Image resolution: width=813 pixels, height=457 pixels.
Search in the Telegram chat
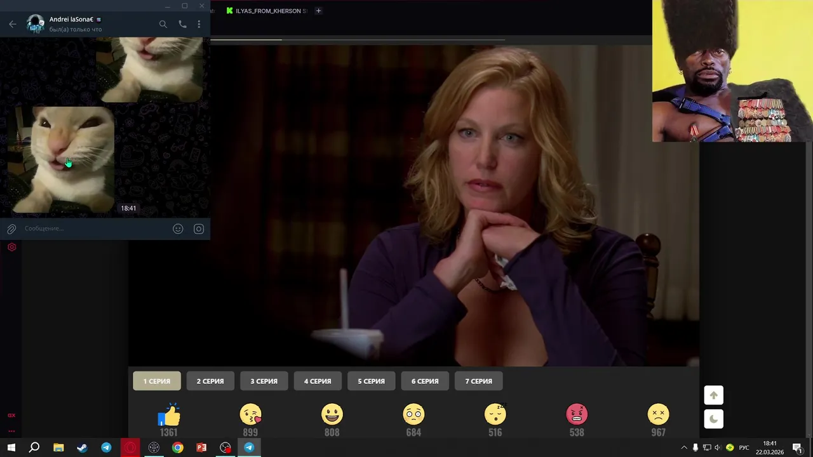[163, 24]
